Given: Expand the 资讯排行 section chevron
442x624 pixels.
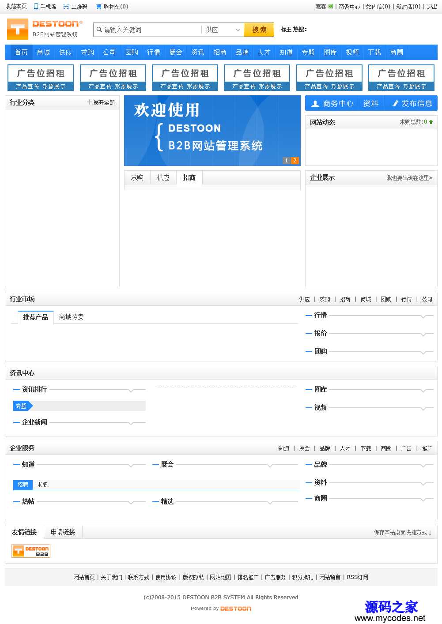Looking at the screenshot, I should (x=131, y=391).
